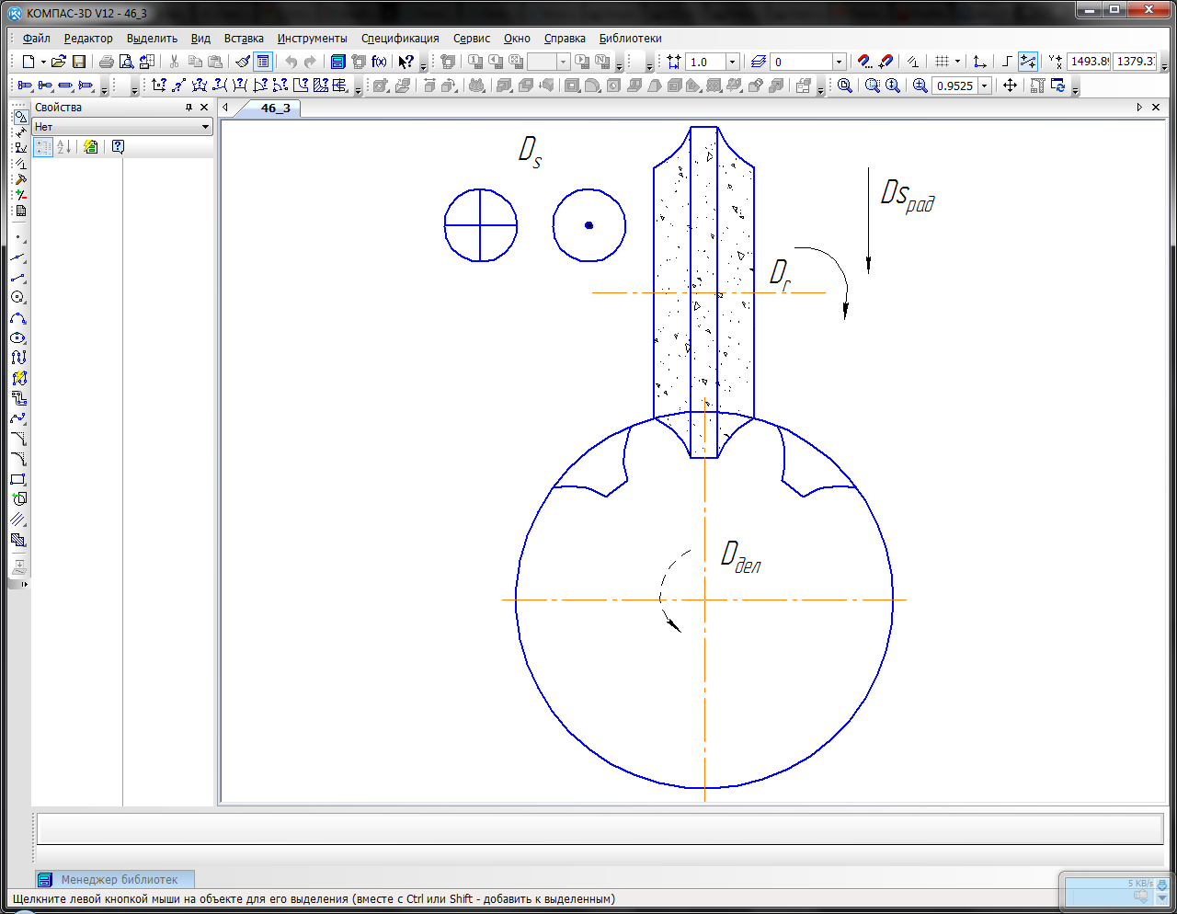Click the What's This help cursor icon
Screen dimensions: 1177x914
tap(406, 62)
